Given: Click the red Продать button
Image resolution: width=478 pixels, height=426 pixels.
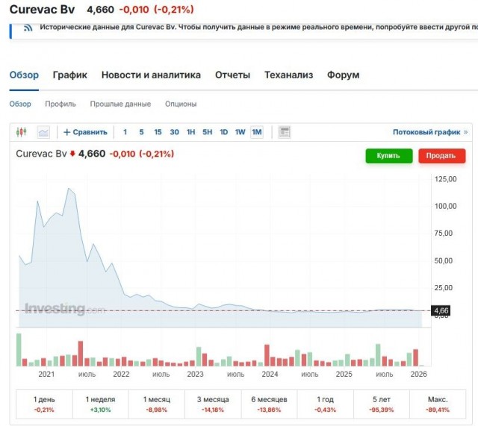Looking at the screenshot, I should tap(441, 156).
